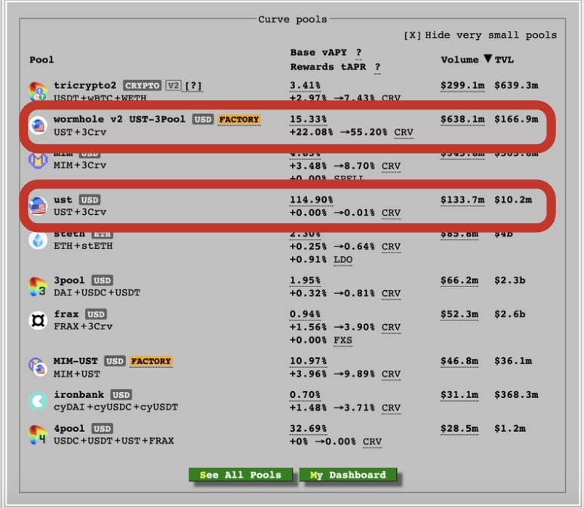Open the tricrypto2 [?] info link

coord(194,86)
